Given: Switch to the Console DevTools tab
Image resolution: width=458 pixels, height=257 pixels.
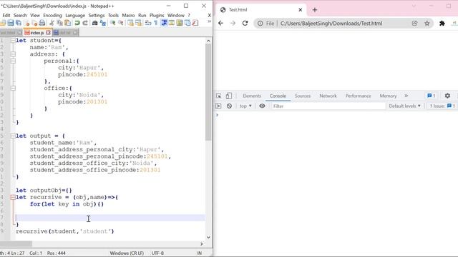Looking at the screenshot, I should pos(278,96).
